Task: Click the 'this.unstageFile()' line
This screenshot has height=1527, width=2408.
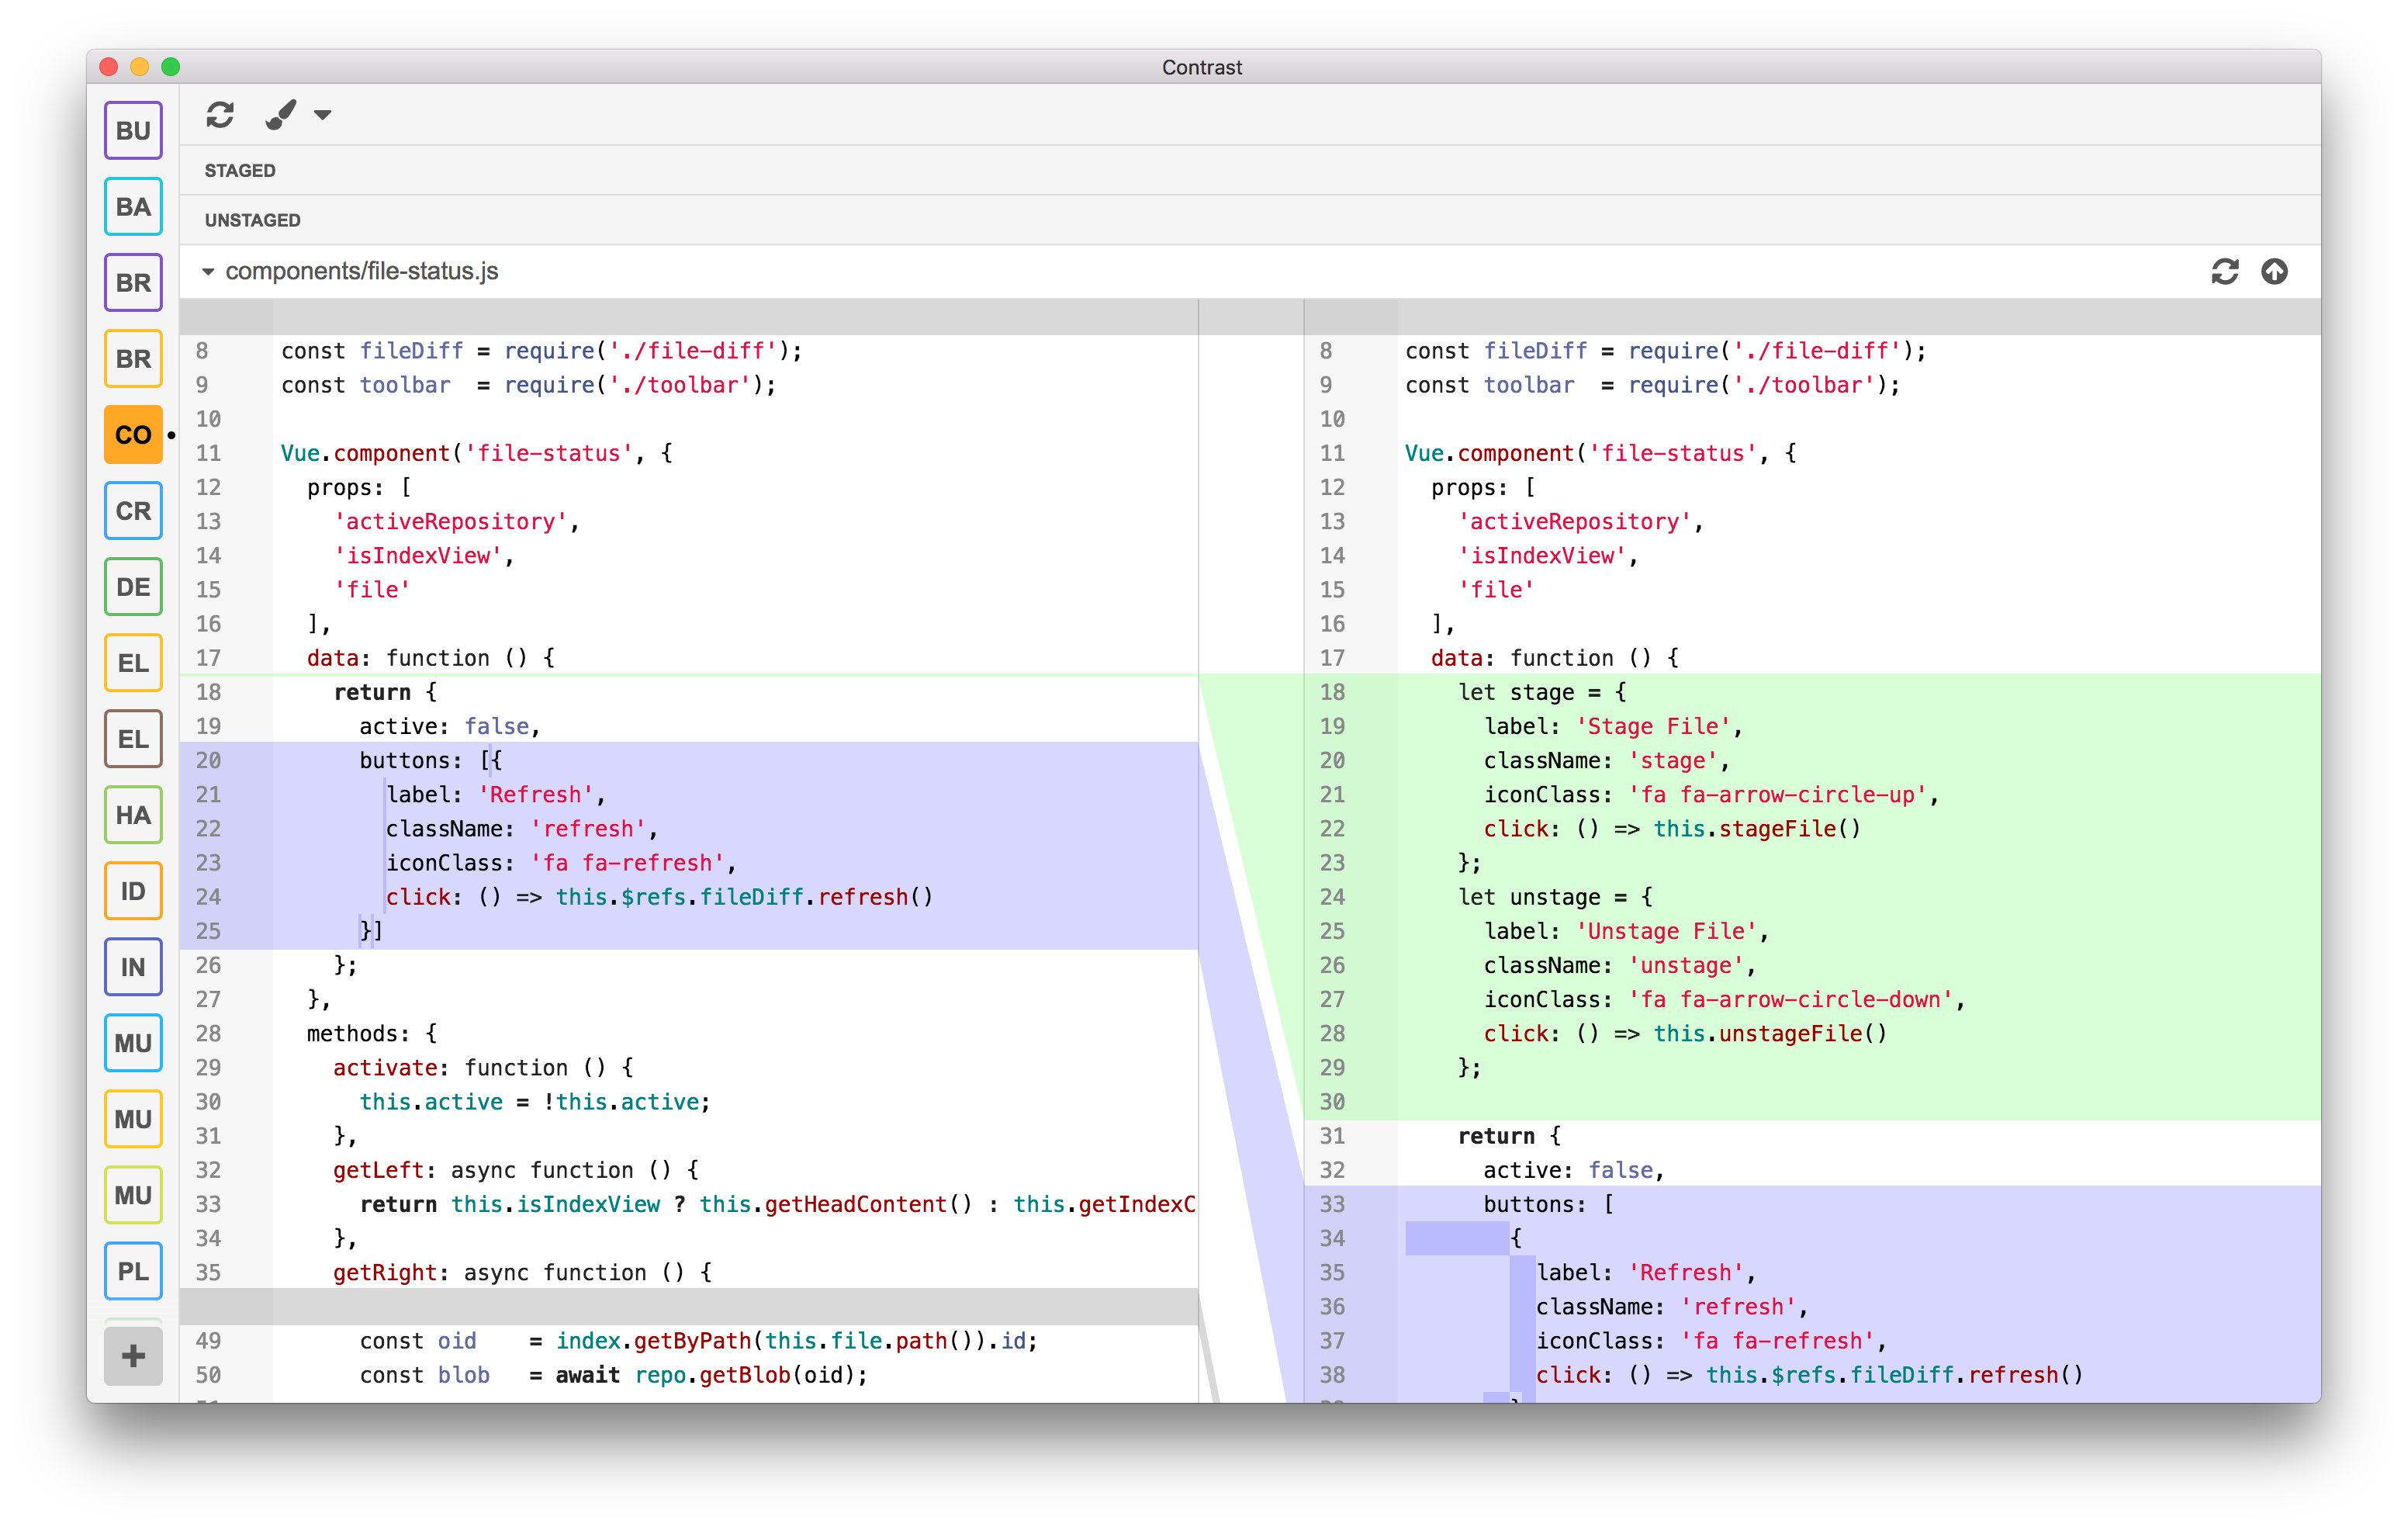Action: pos(1685,1033)
